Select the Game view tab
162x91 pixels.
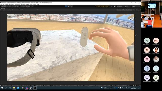(3, 8)
